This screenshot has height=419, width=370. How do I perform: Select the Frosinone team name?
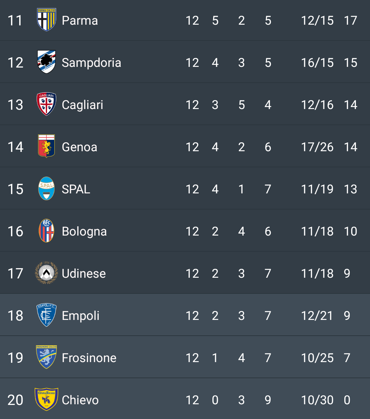click(x=89, y=358)
